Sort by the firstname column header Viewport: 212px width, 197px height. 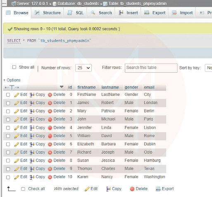pos(86,87)
